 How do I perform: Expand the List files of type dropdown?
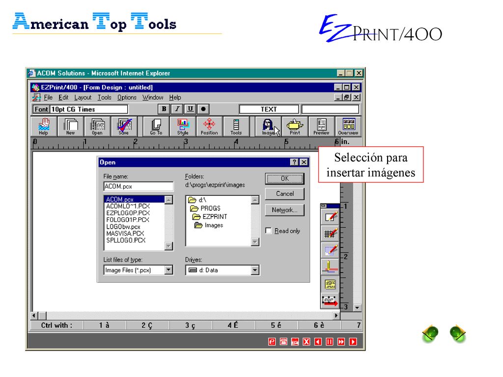[x=169, y=270]
